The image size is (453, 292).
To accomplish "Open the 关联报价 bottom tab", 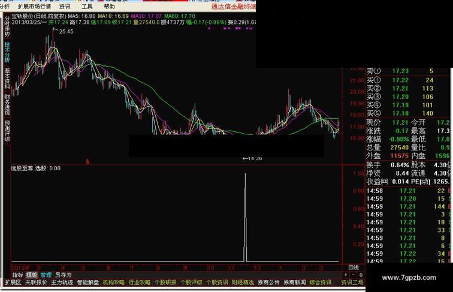I will click(36, 282).
